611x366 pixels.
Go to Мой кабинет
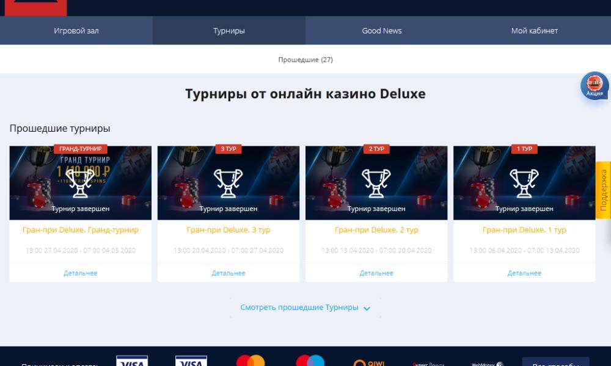pos(535,30)
